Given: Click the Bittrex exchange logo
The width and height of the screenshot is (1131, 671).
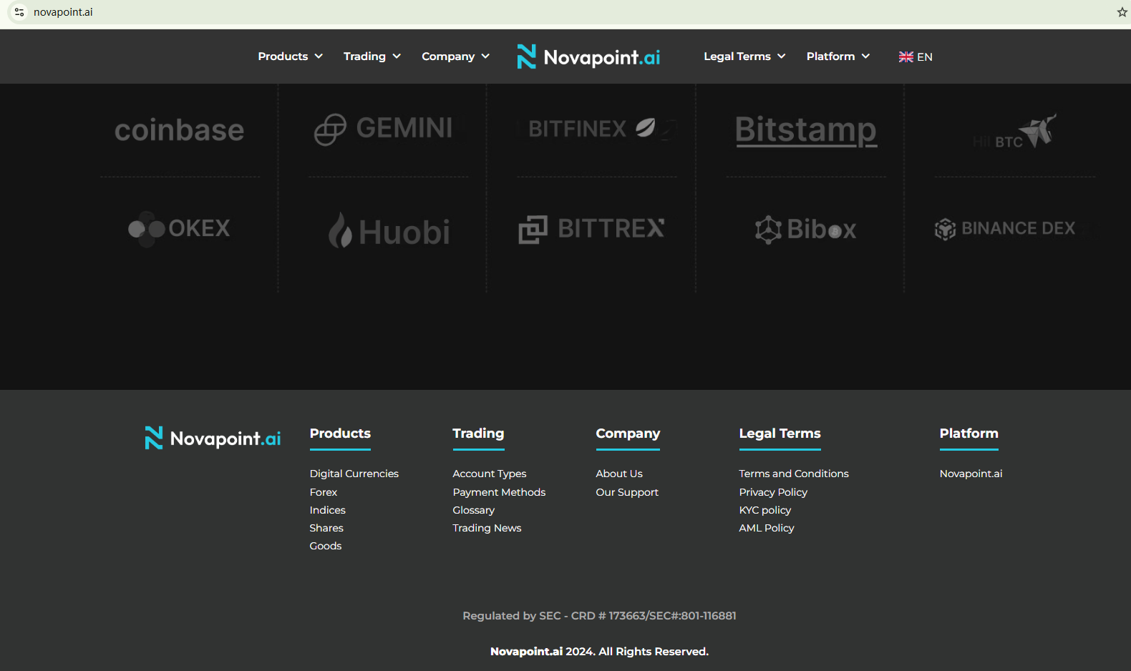Looking at the screenshot, I should pos(592,229).
